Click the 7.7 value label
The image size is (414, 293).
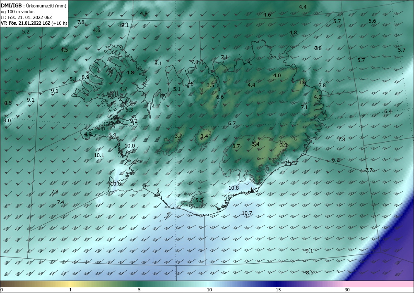[x=369, y=170]
